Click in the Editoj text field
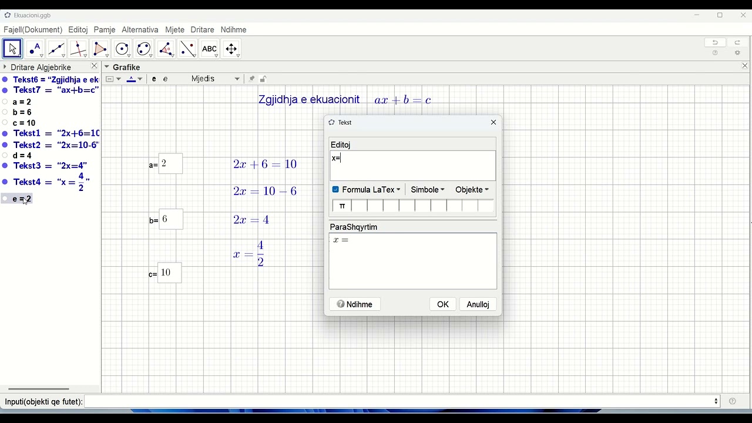 413,166
